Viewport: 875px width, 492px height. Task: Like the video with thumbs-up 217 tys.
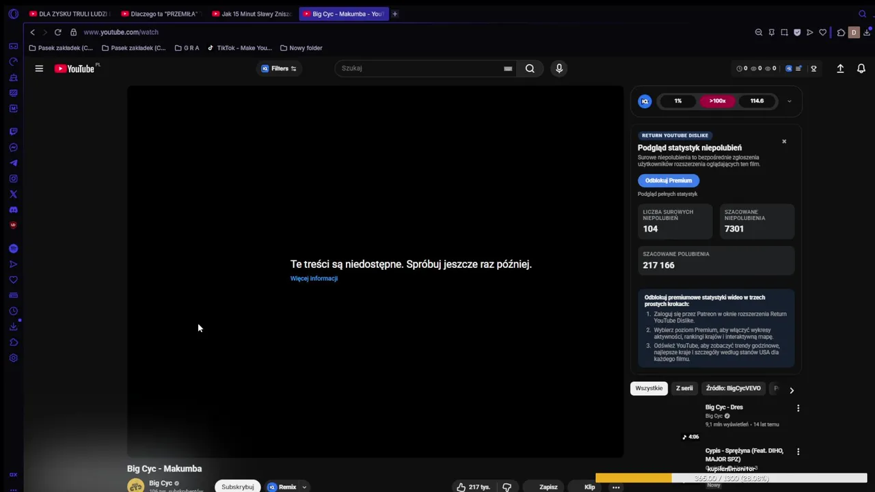473,487
